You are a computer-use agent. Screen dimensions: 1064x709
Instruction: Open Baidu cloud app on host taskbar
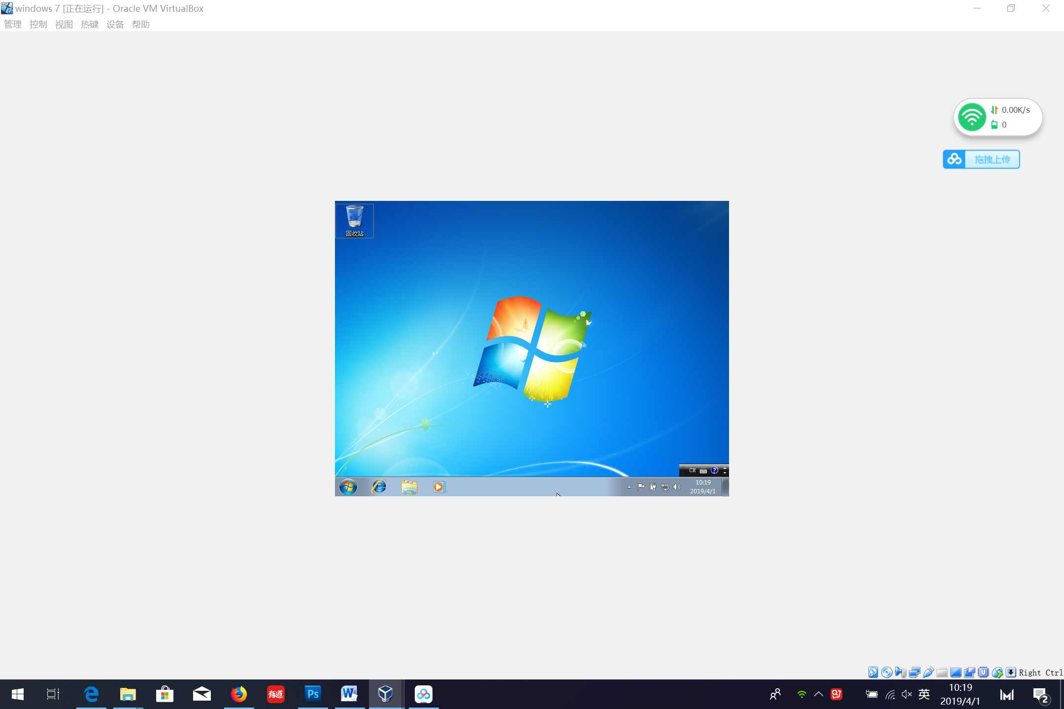pos(424,694)
